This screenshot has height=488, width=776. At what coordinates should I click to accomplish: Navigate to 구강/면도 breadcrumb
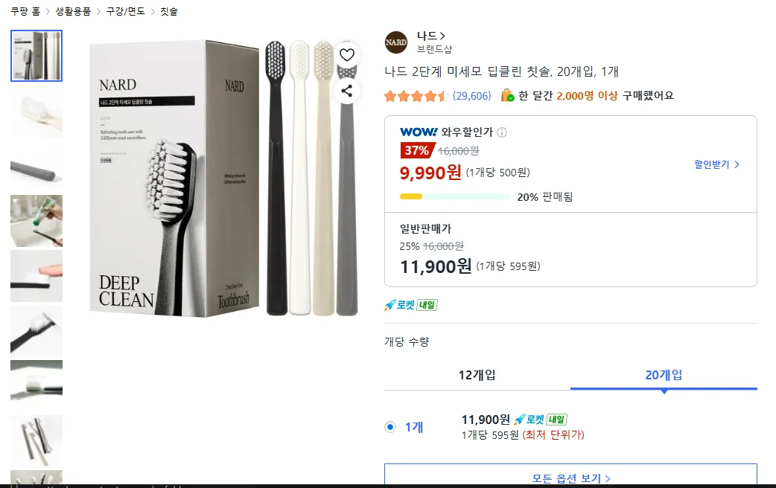click(x=126, y=11)
